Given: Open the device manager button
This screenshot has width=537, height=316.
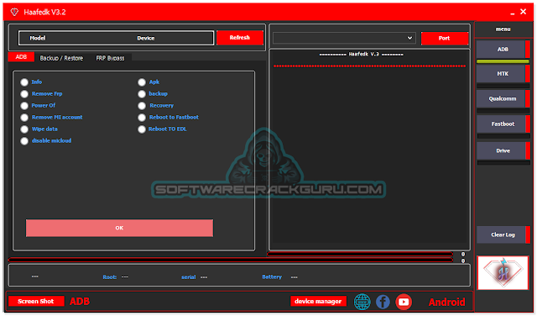Looking at the screenshot, I should (318, 301).
